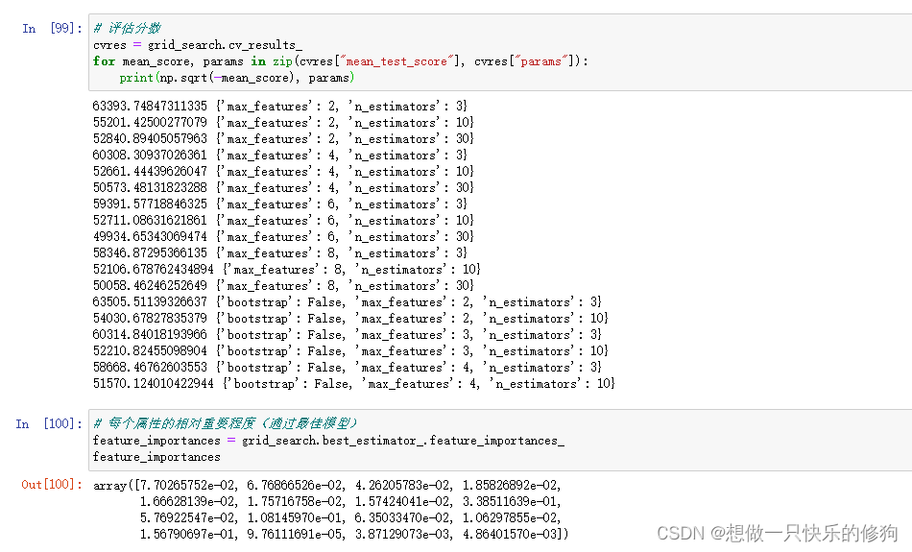
Task: Click array value 6.76866526e-02
Action: [x=296, y=485]
